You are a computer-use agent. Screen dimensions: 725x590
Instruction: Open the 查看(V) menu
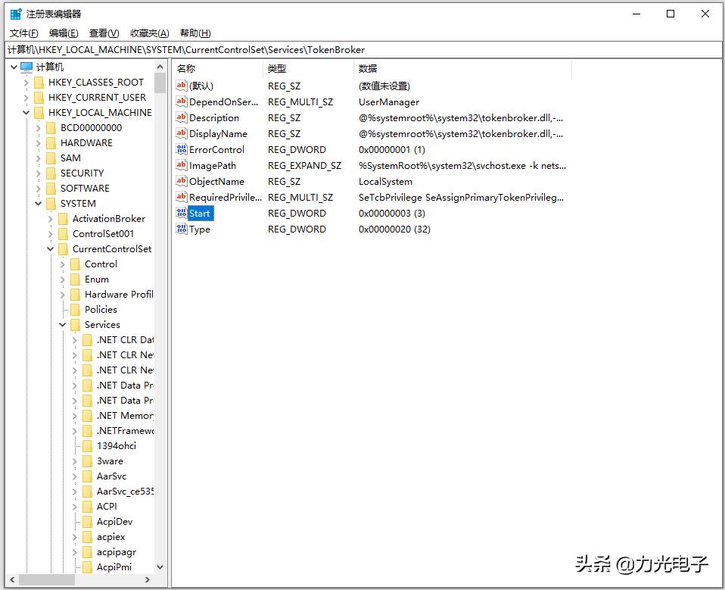103,33
